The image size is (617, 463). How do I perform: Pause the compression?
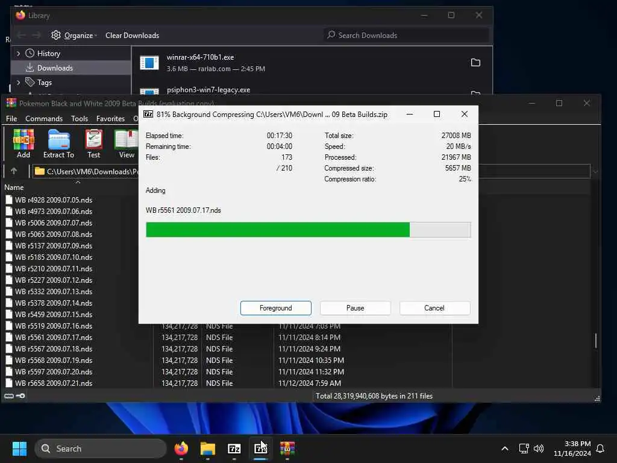click(355, 308)
